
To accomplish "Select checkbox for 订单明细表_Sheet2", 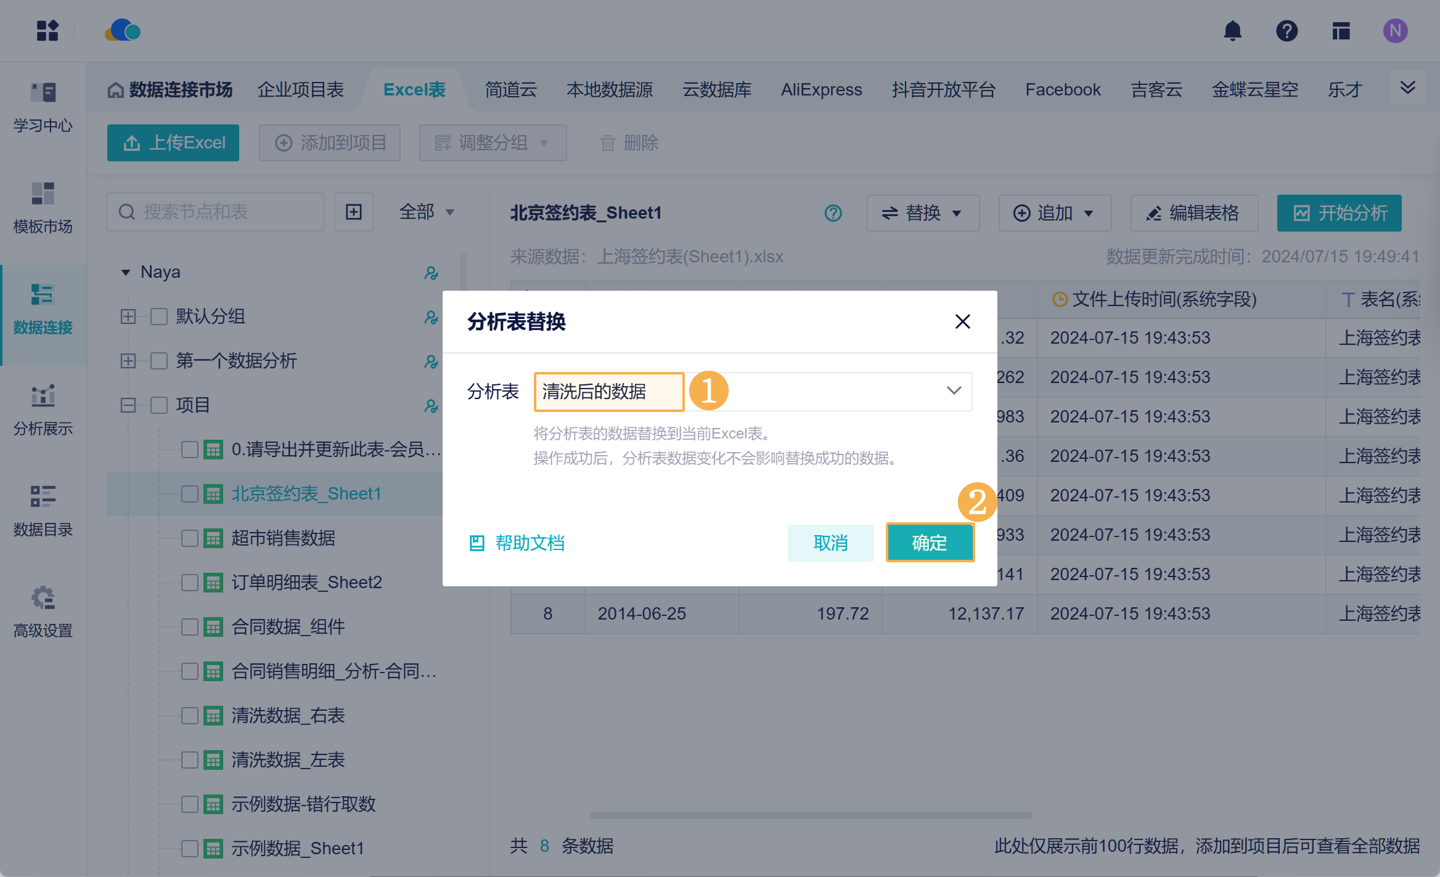I will (x=190, y=583).
